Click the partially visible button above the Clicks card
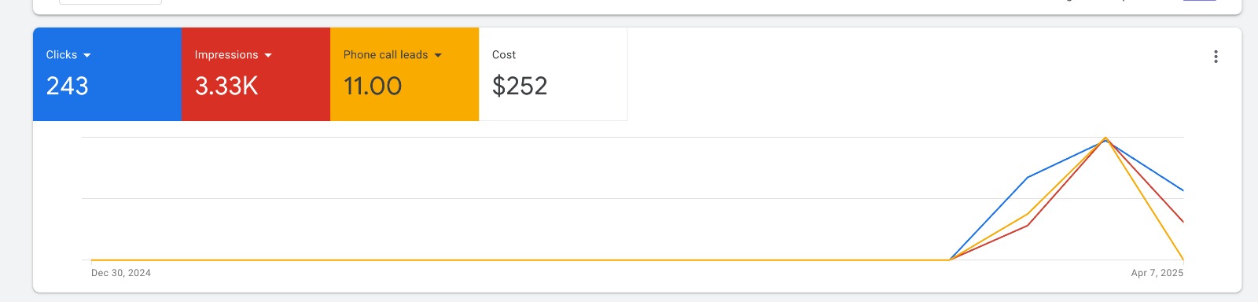This screenshot has height=302, width=1258. (x=110, y=2)
